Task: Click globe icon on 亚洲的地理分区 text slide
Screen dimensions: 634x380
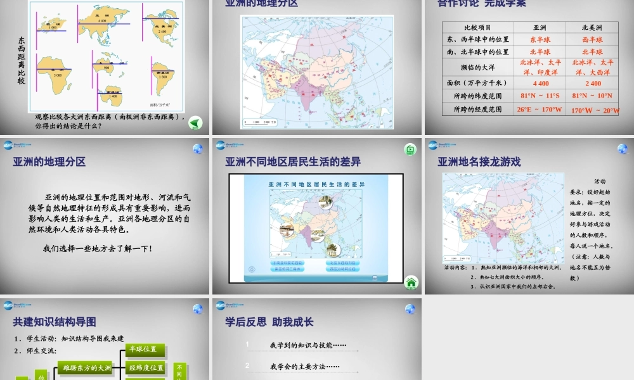Action: (198, 149)
